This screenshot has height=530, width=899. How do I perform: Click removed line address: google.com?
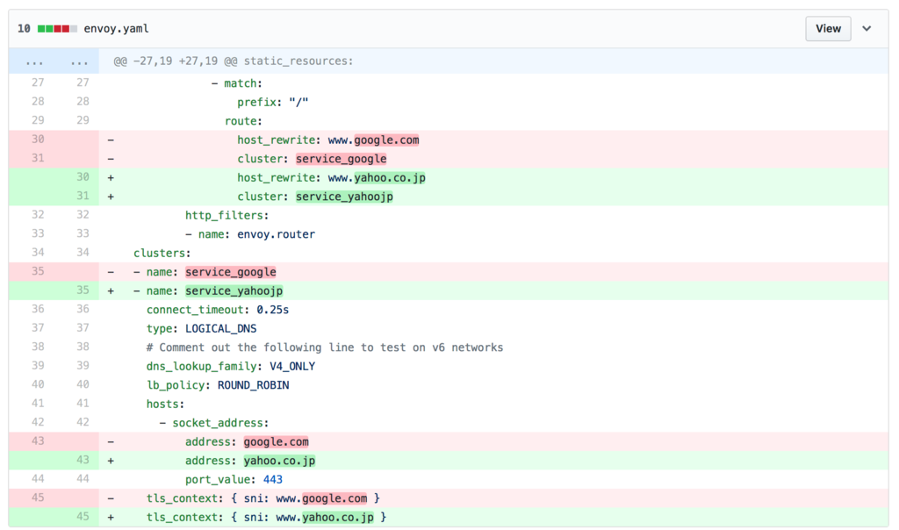[449, 441]
